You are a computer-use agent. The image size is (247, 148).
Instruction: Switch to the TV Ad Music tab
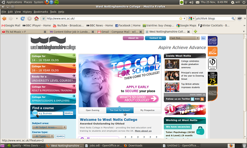click(x=24, y=32)
